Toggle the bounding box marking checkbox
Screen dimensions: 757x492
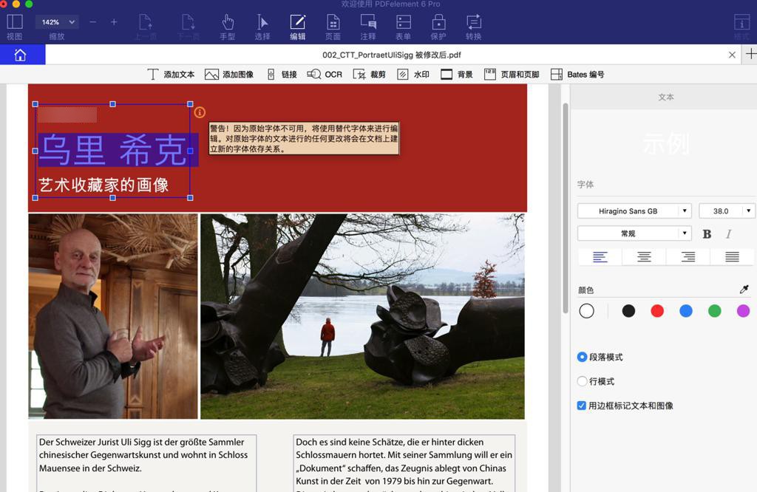point(582,406)
